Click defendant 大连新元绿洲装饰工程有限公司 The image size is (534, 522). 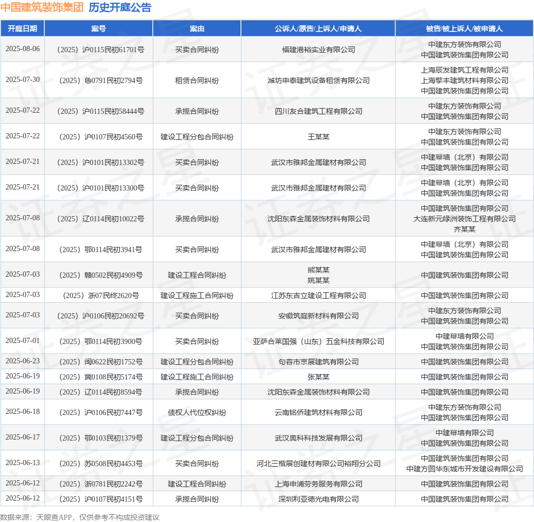[465, 219]
